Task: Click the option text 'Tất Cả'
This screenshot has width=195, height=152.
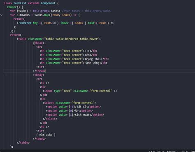Action: [x=81, y=107]
